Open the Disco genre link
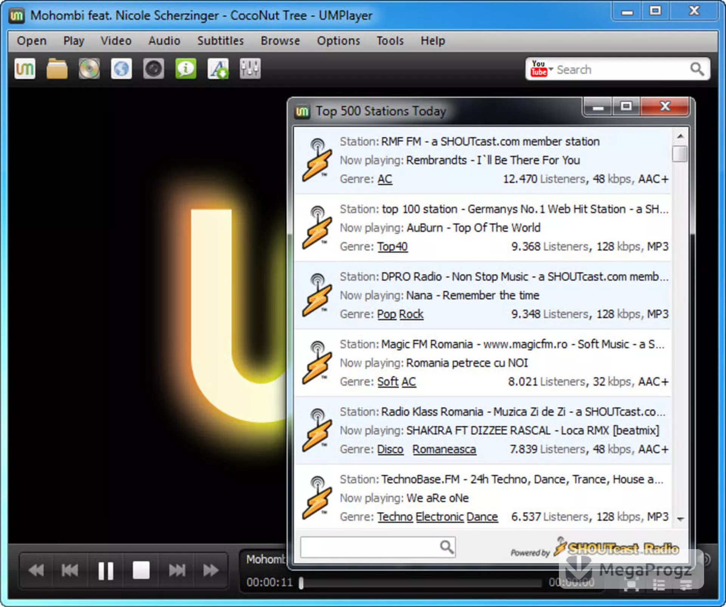Image resolution: width=726 pixels, height=607 pixels. [x=390, y=449]
